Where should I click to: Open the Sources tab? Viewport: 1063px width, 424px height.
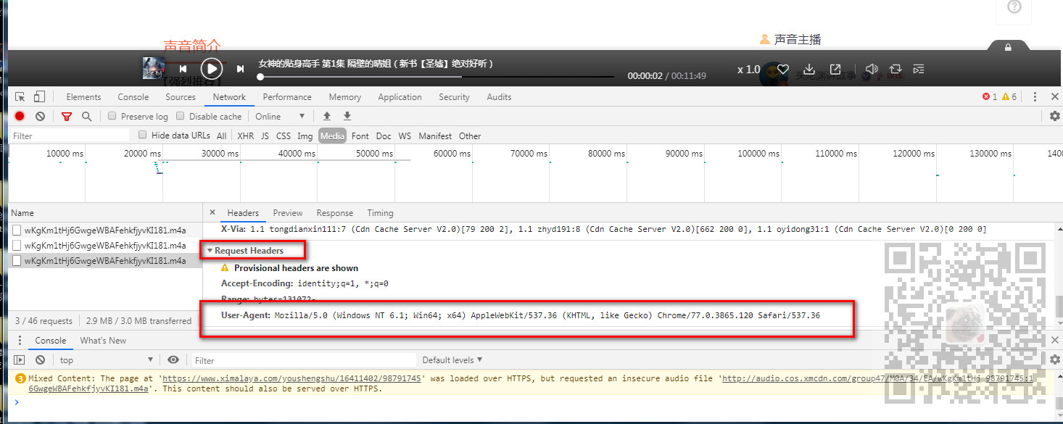point(181,96)
